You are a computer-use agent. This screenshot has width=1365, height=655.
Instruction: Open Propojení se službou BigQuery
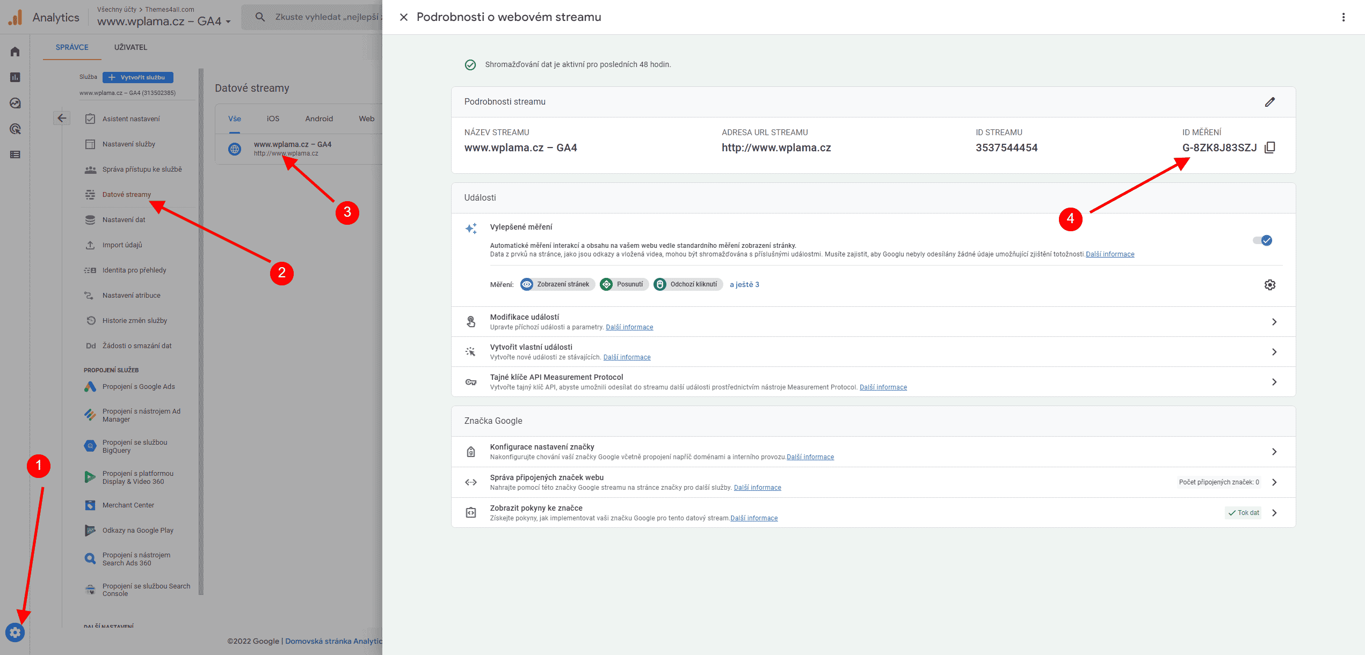click(x=135, y=446)
